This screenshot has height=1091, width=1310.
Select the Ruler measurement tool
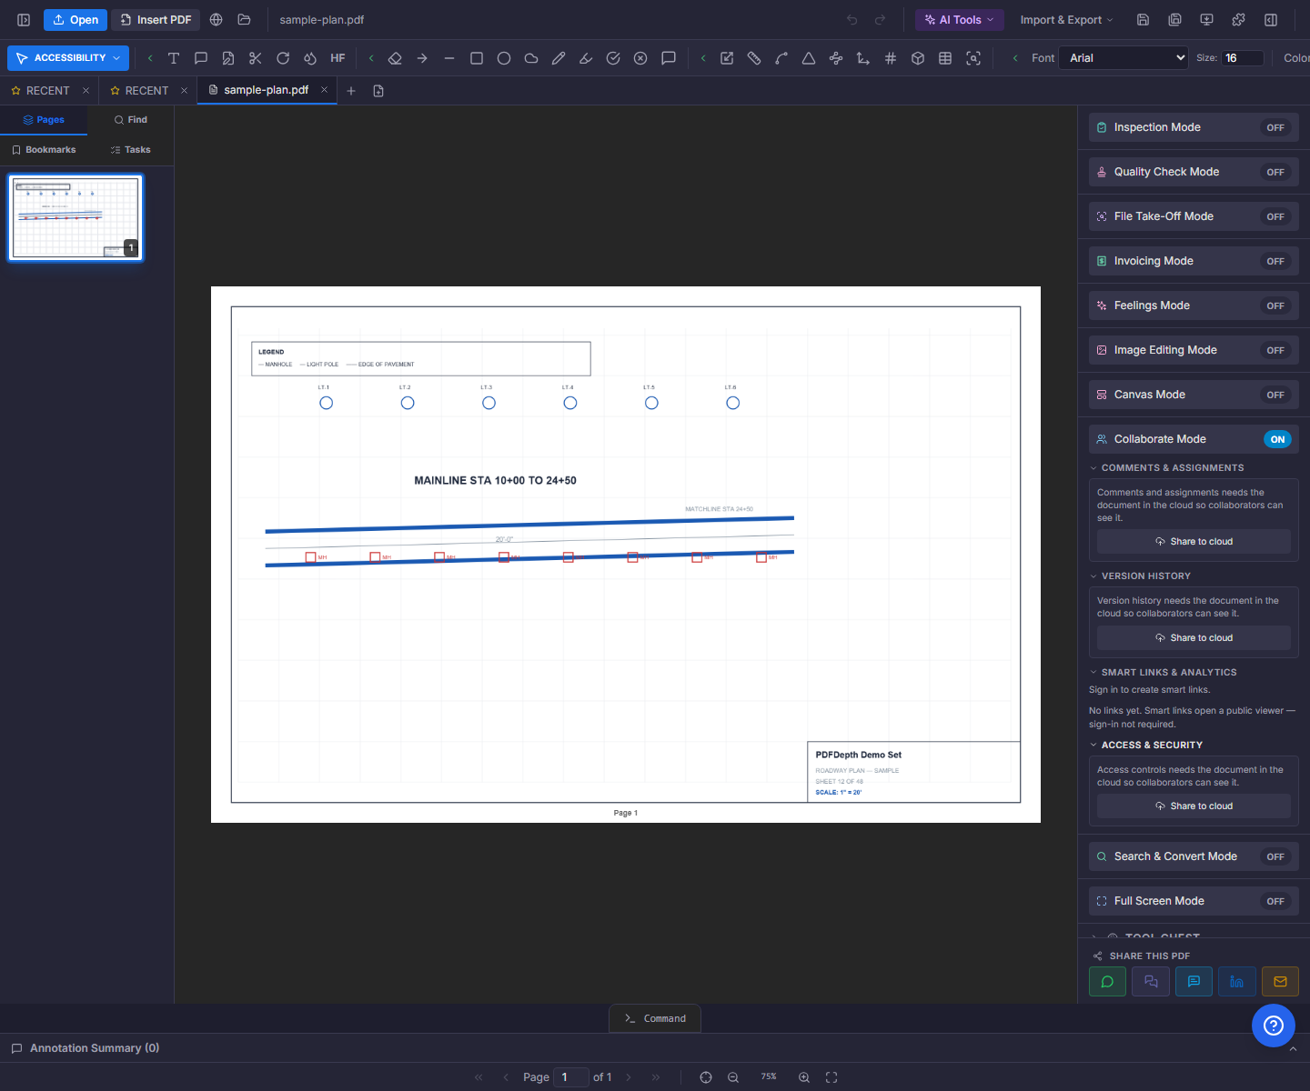pyautogui.click(x=754, y=58)
